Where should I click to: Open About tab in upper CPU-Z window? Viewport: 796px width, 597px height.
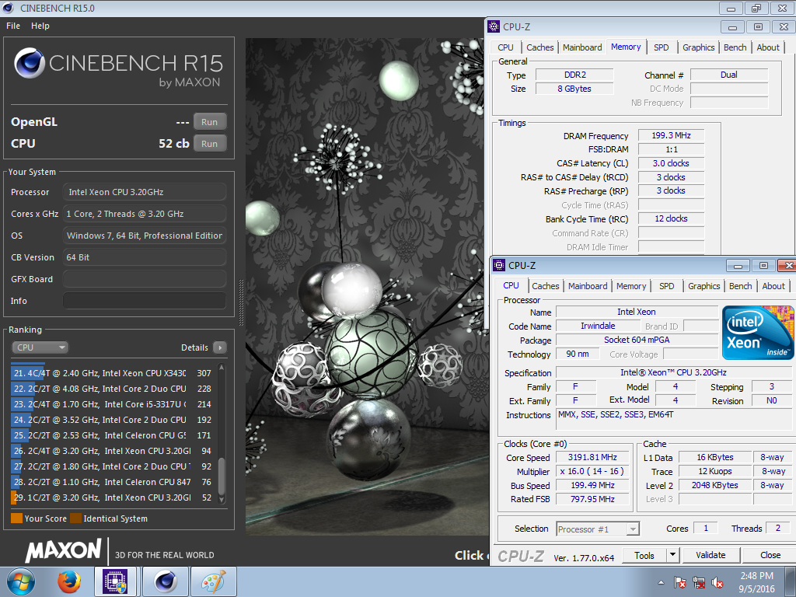(768, 47)
